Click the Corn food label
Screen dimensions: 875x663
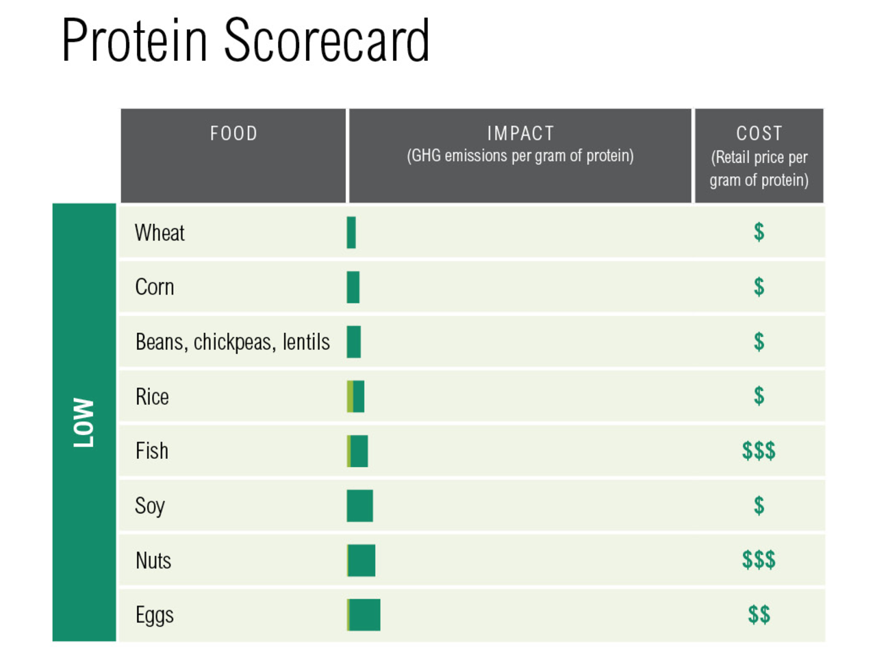pos(155,287)
